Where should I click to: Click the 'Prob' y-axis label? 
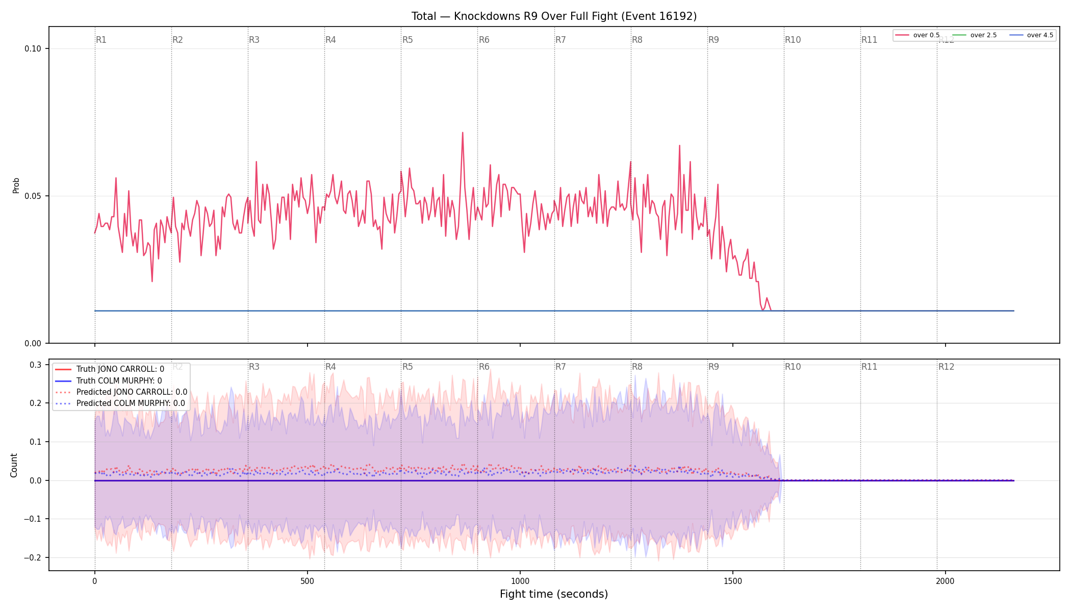16,185
